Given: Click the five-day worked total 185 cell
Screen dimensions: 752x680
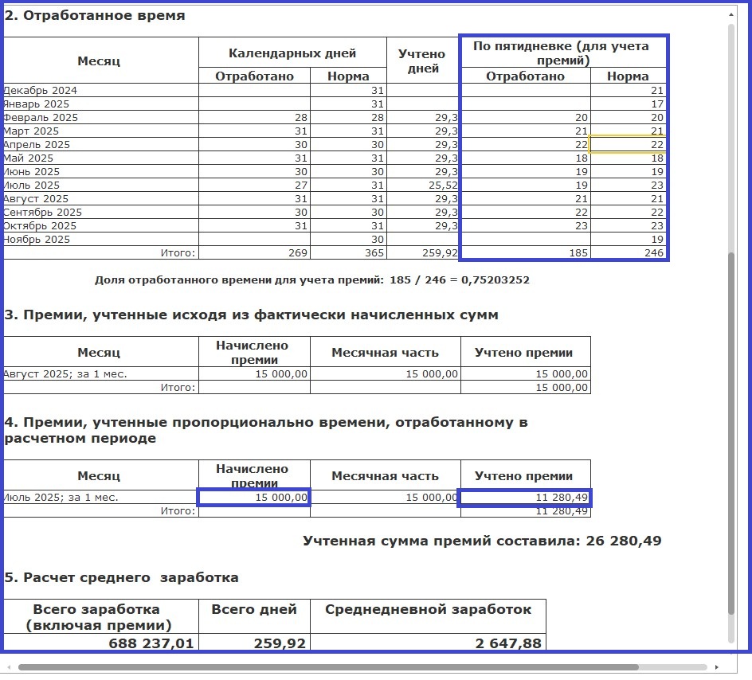Looking at the screenshot, I should 527,253.
